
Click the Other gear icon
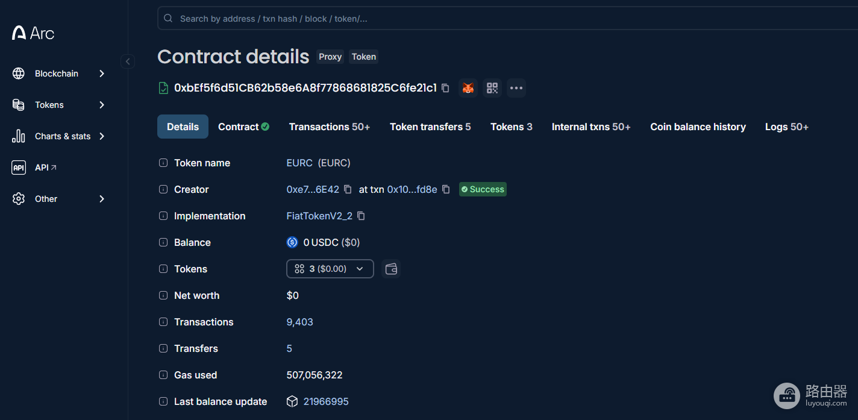pyautogui.click(x=19, y=199)
